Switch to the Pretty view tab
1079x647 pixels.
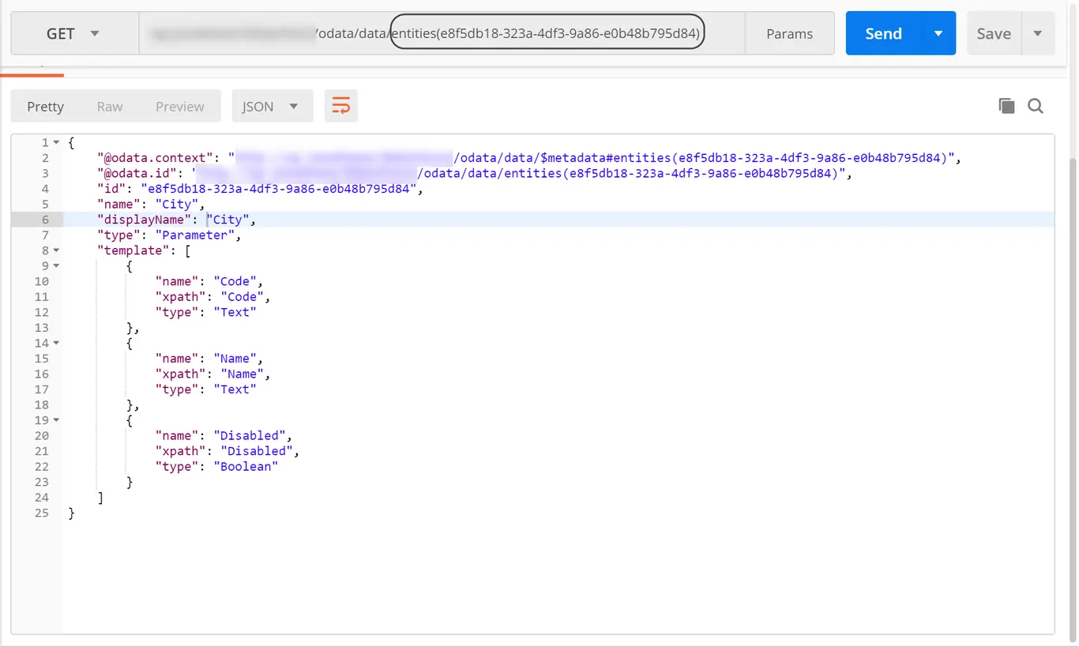tap(45, 107)
